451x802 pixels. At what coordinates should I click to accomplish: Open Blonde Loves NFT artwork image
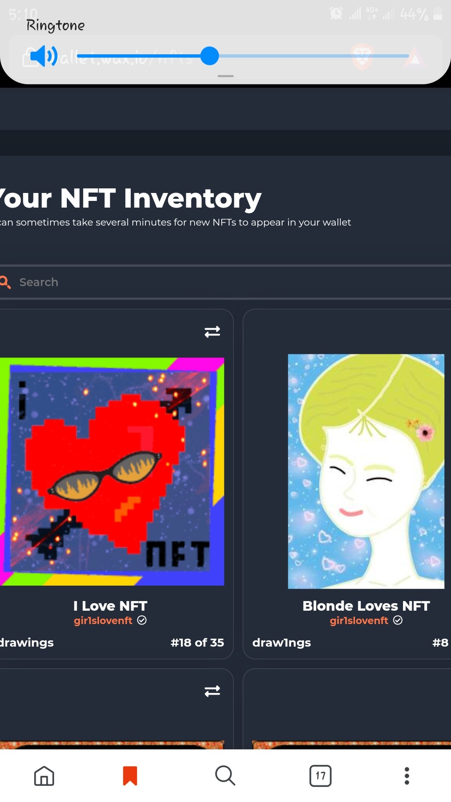[x=366, y=472]
